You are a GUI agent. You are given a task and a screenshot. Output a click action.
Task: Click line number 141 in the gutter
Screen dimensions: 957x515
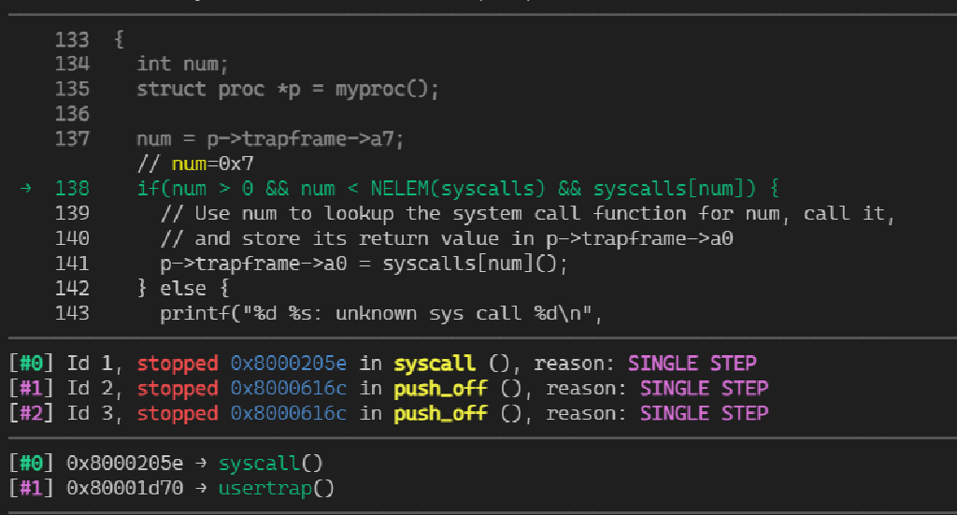[x=72, y=264]
